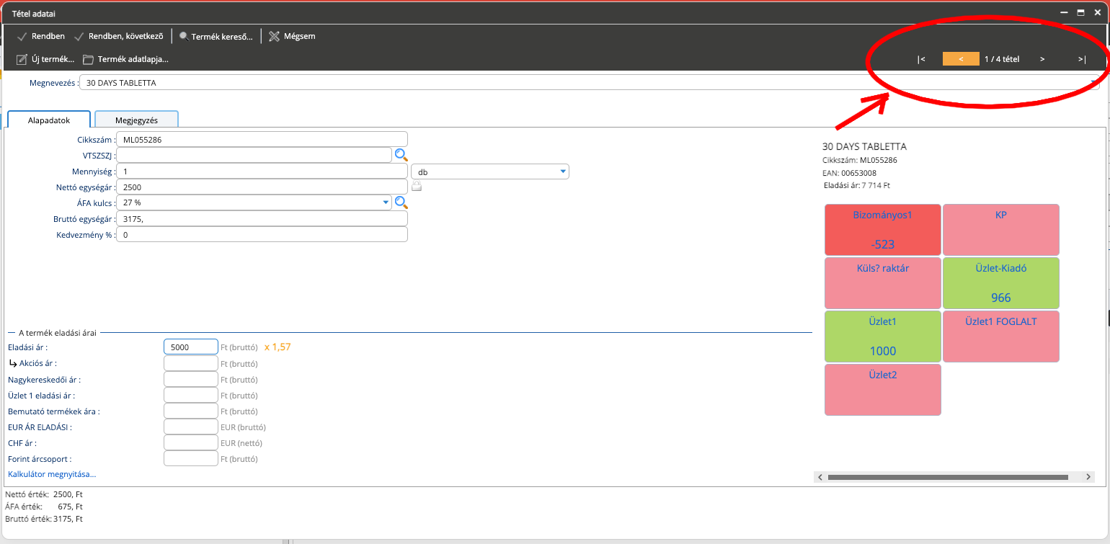Click Nettó érték: 2500, Ft summary
The image size is (1110, 544).
(44, 494)
